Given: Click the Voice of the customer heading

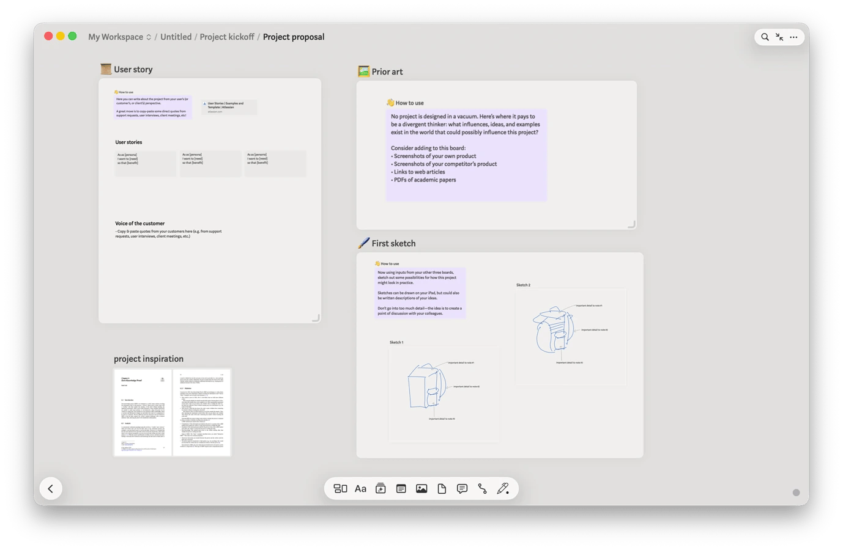Looking at the screenshot, I should 140,224.
